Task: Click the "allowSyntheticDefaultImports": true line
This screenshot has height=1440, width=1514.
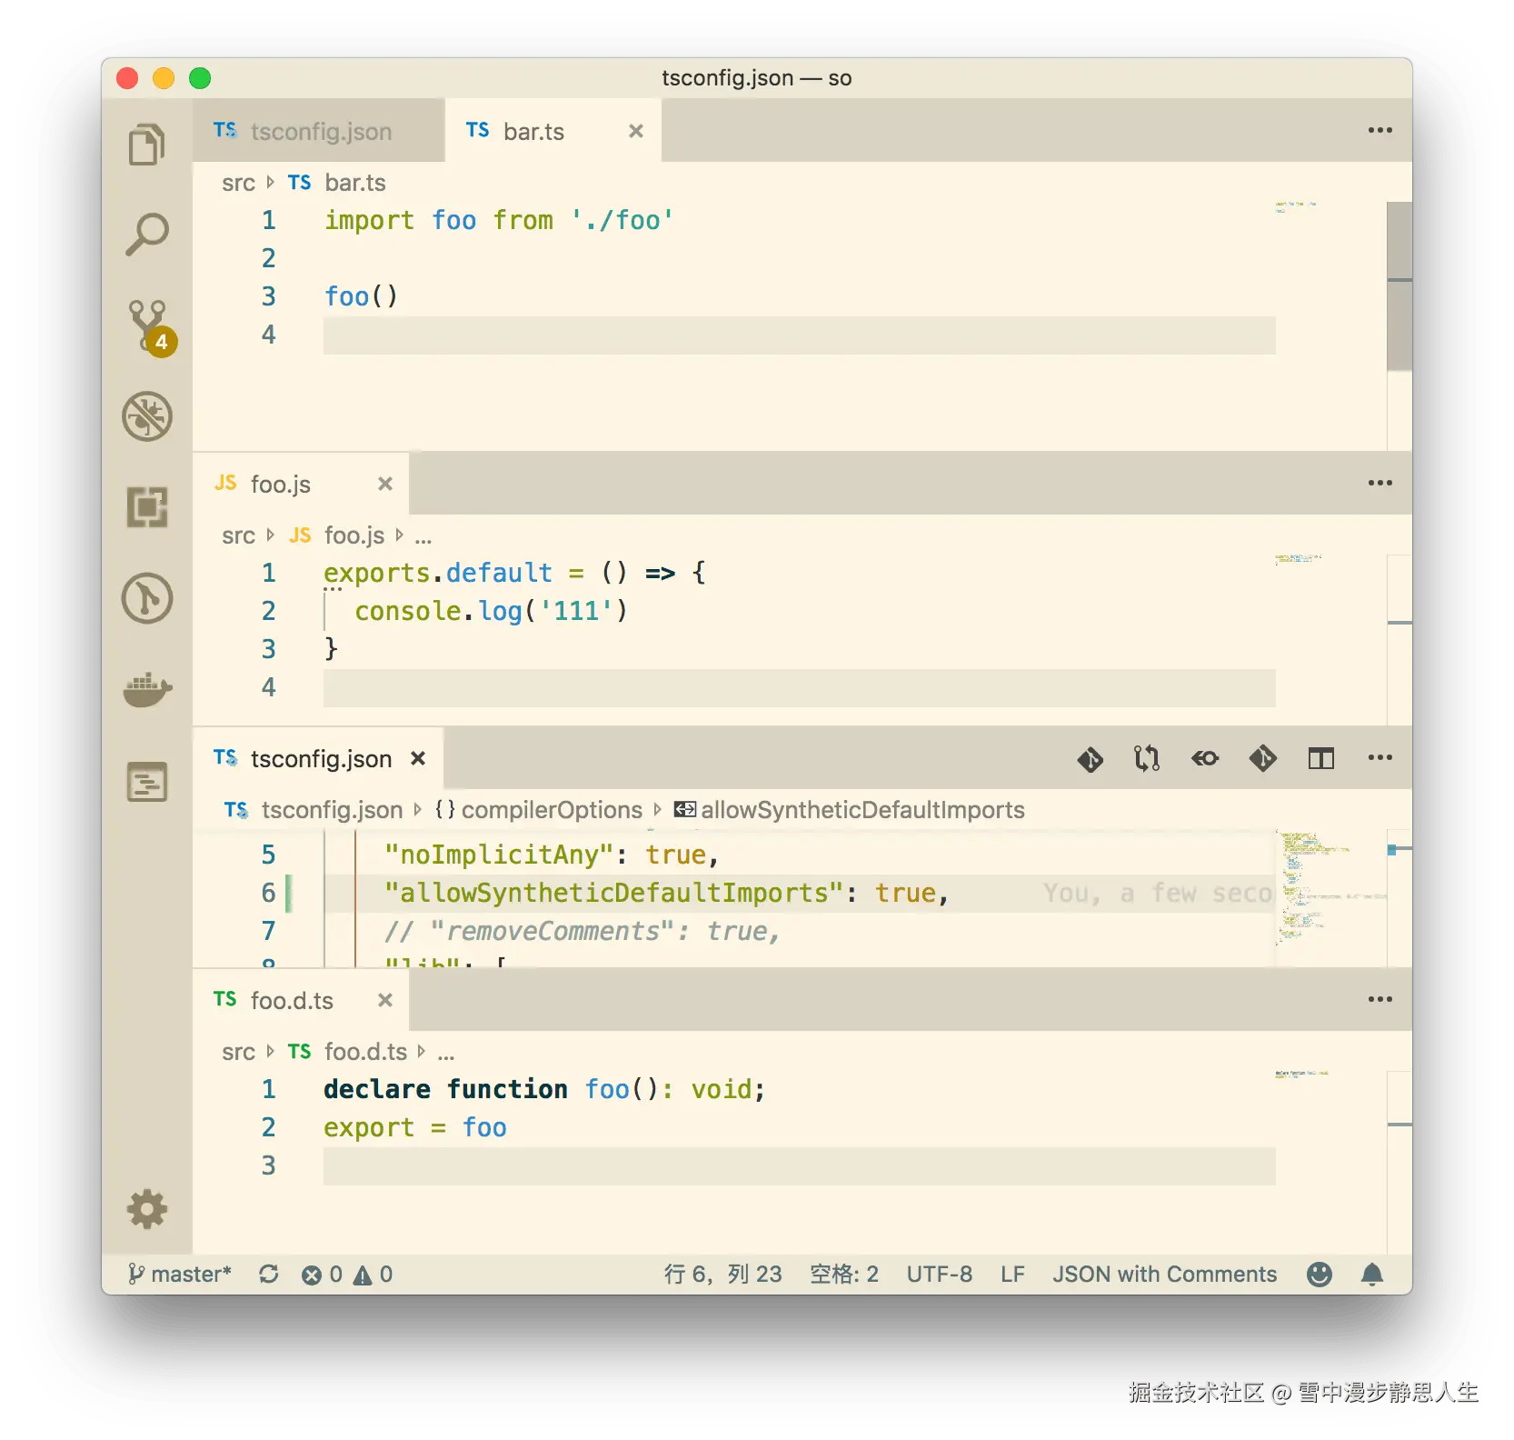Action: click(665, 893)
